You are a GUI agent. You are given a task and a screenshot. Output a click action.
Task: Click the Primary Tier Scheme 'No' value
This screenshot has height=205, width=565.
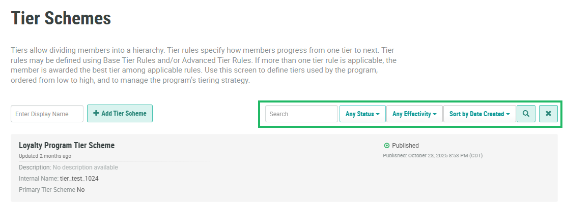click(x=81, y=190)
